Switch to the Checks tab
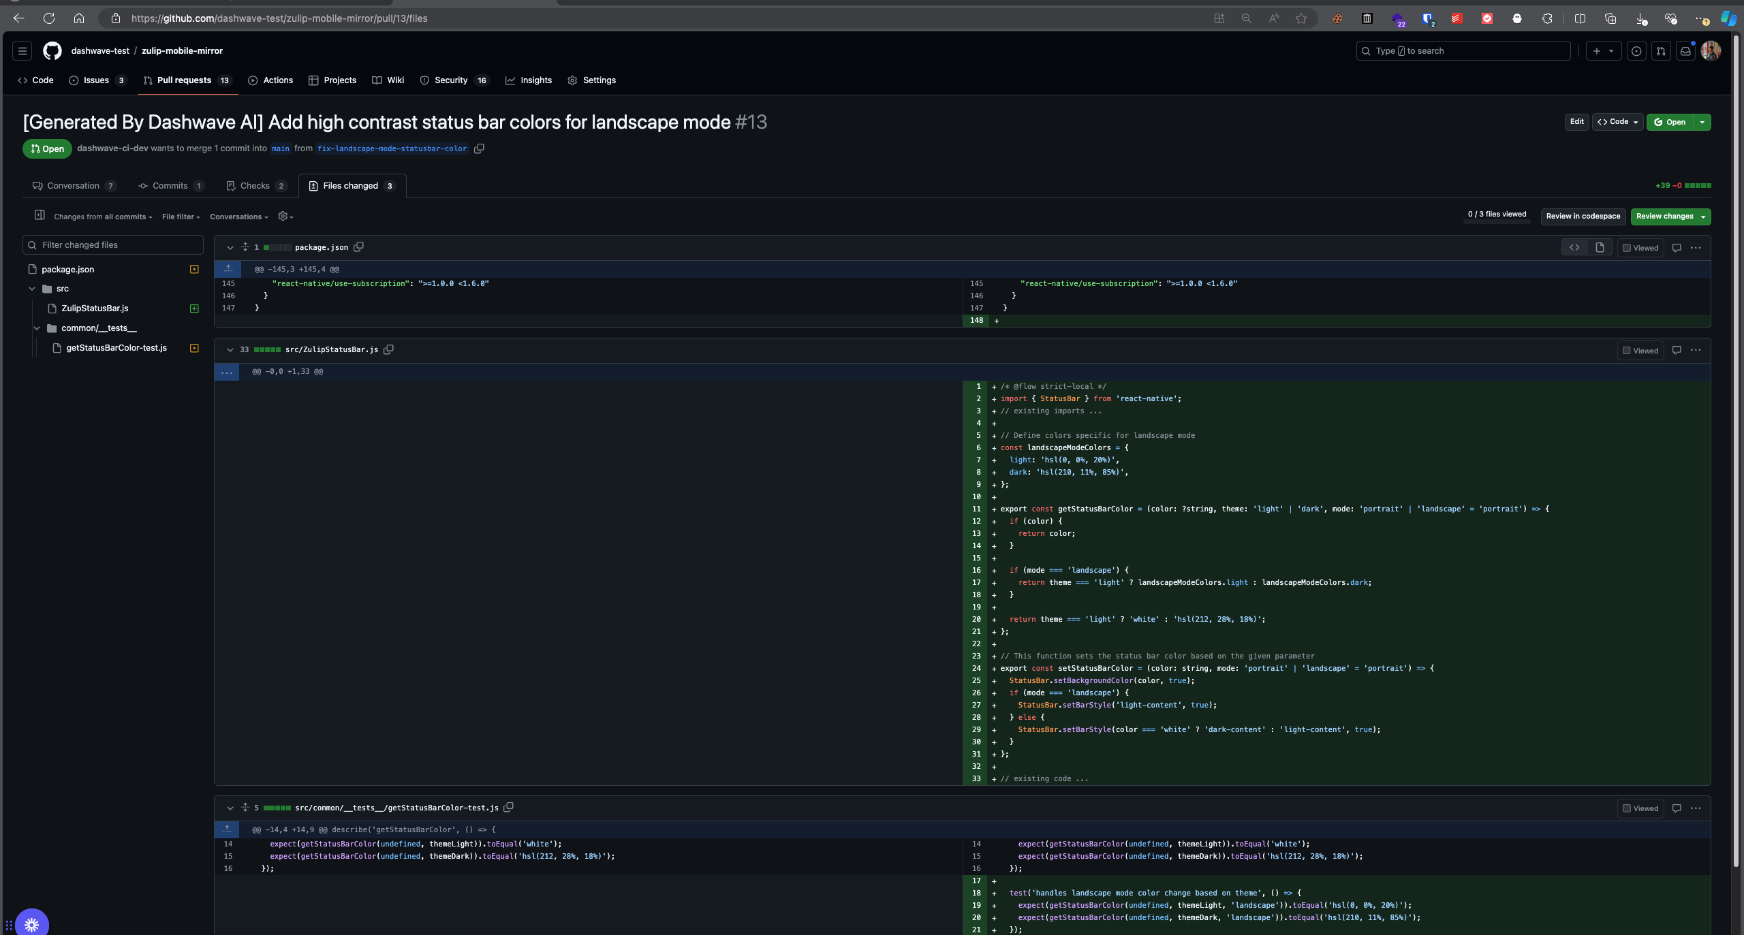This screenshot has height=935, width=1744. coord(256,186)
